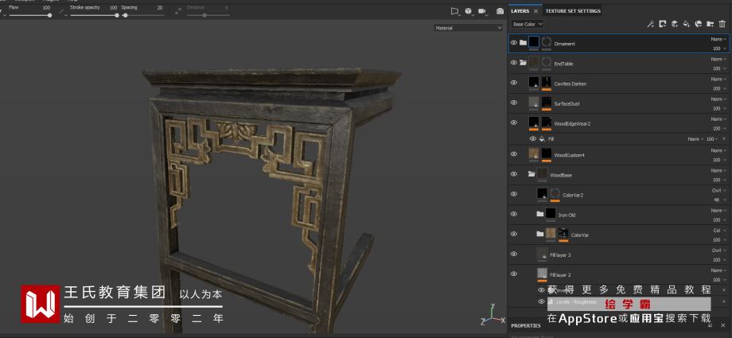
Task: Close the Layers tab with its X
Action: [536, 11]
